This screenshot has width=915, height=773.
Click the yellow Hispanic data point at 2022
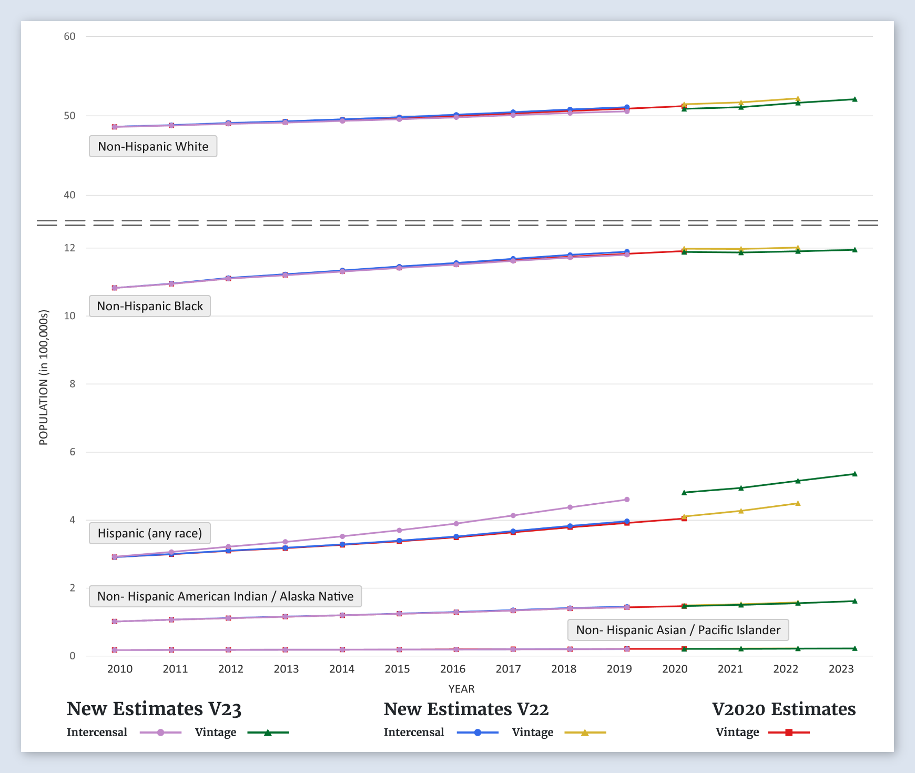coord(798,504)
